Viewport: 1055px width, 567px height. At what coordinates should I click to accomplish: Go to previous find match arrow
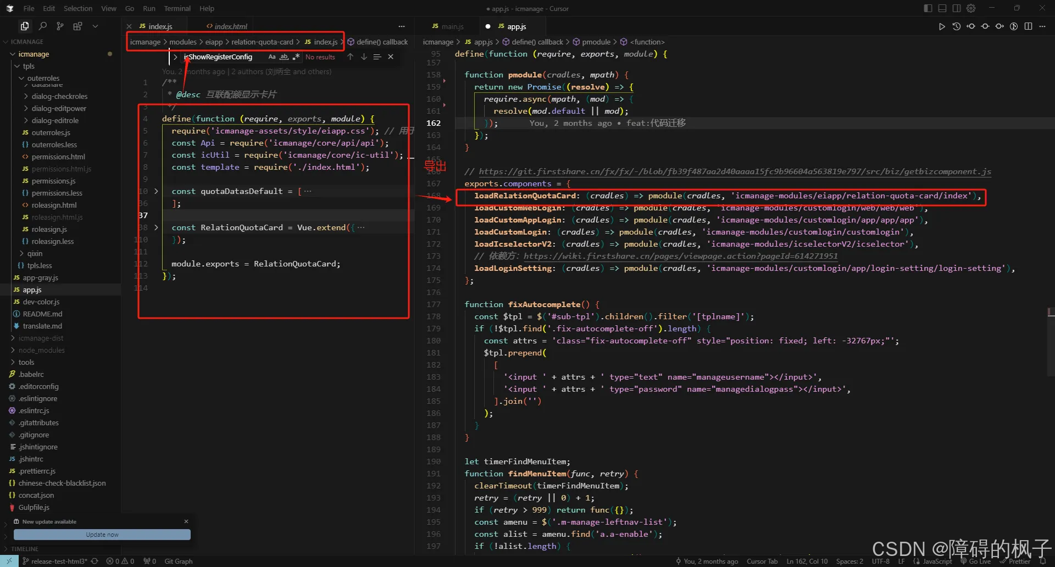[350, 57]
